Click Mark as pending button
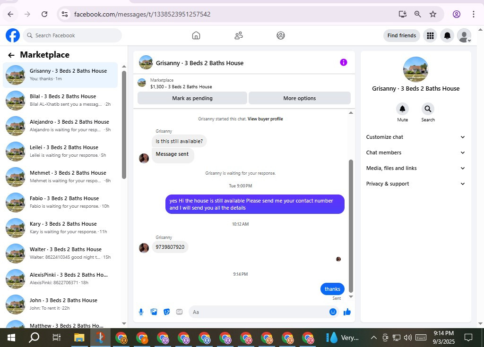This screenshot has height=347, width=484. click(x=192, y=98)
